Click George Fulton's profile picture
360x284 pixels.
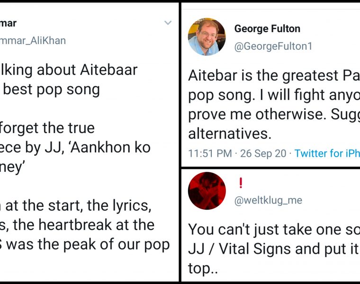pyautogui.click(x=207, y=37)
